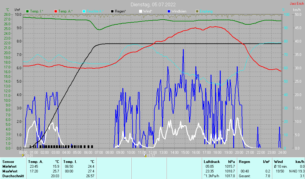The width and height of the screenshot is (305, 179).
Task: Click the 'MinWert' row header
Action: click(x=10, y=167)
